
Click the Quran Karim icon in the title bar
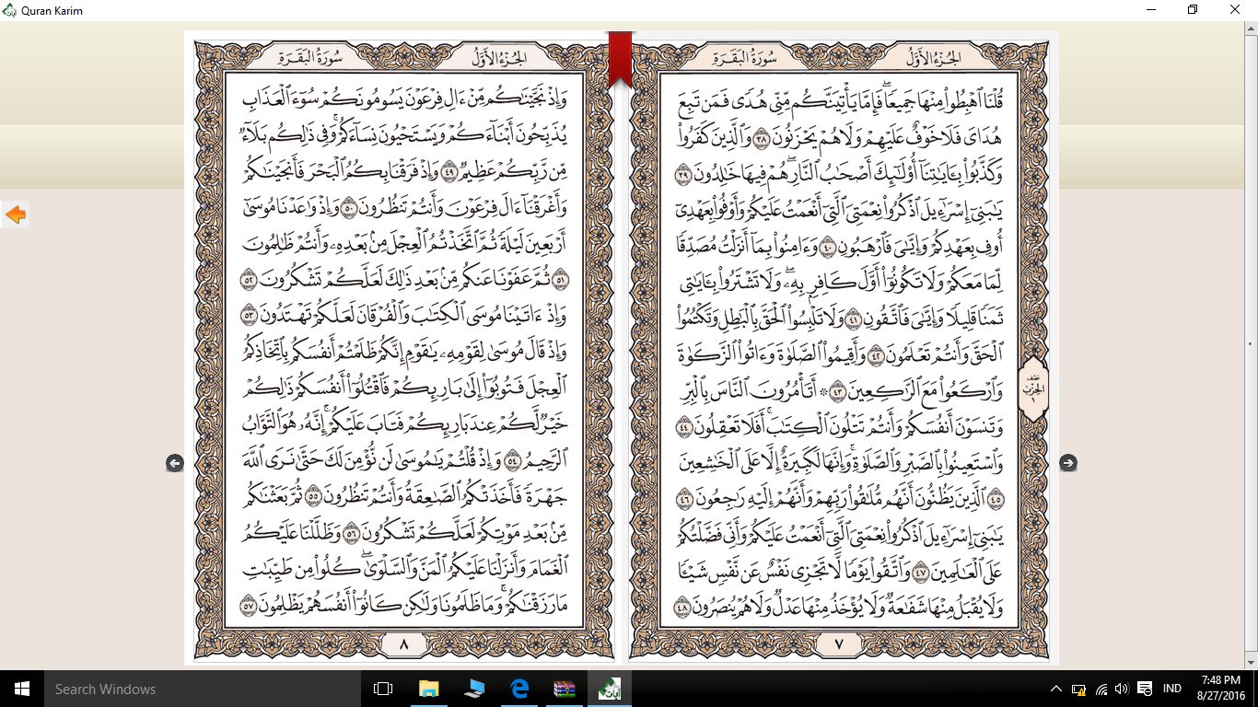point(10,10)
